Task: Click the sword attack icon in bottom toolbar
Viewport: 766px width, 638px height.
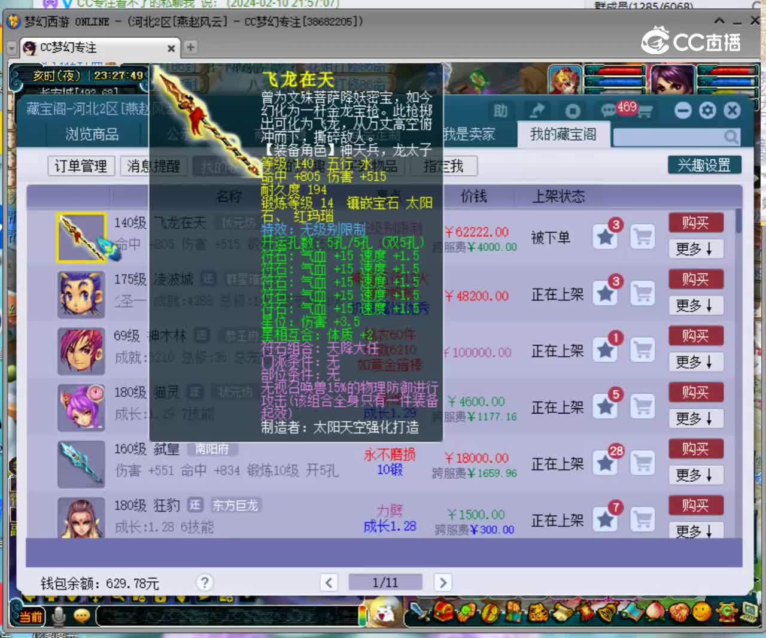Action: 419,612
